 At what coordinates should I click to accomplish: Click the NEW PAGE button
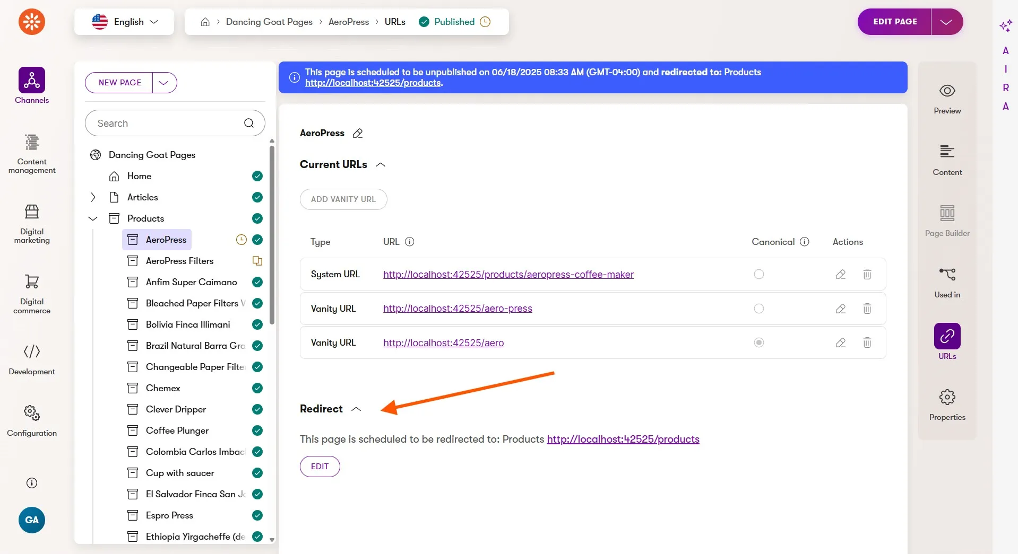119,83
